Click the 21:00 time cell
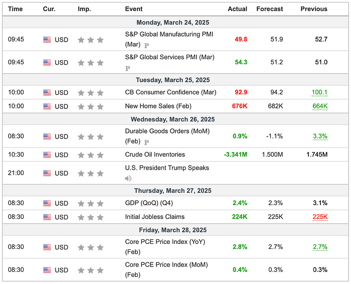The height and width of the screenshot is (284, 351). point(16,173)
